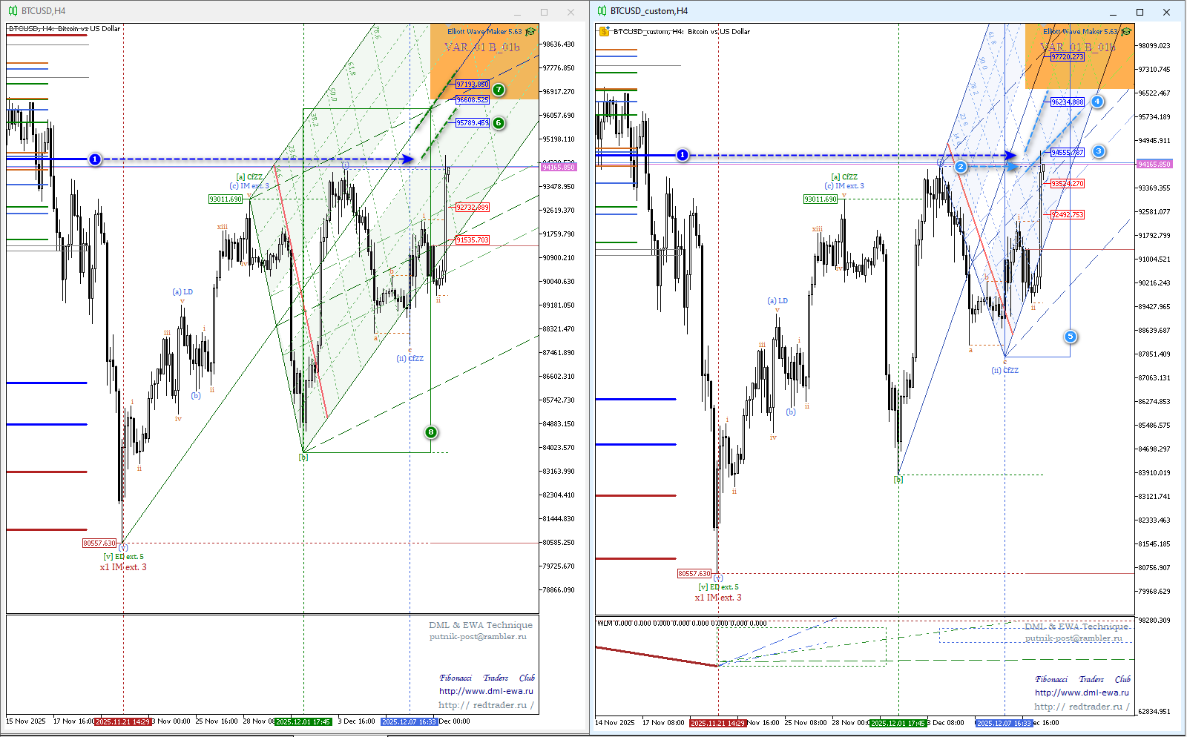
Task: Open the www.dml-ewa.ru link in left chart
Action: point(486,691)
